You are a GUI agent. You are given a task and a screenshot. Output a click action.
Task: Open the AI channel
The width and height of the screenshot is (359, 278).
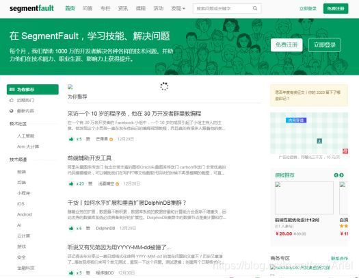coord(19,225)
